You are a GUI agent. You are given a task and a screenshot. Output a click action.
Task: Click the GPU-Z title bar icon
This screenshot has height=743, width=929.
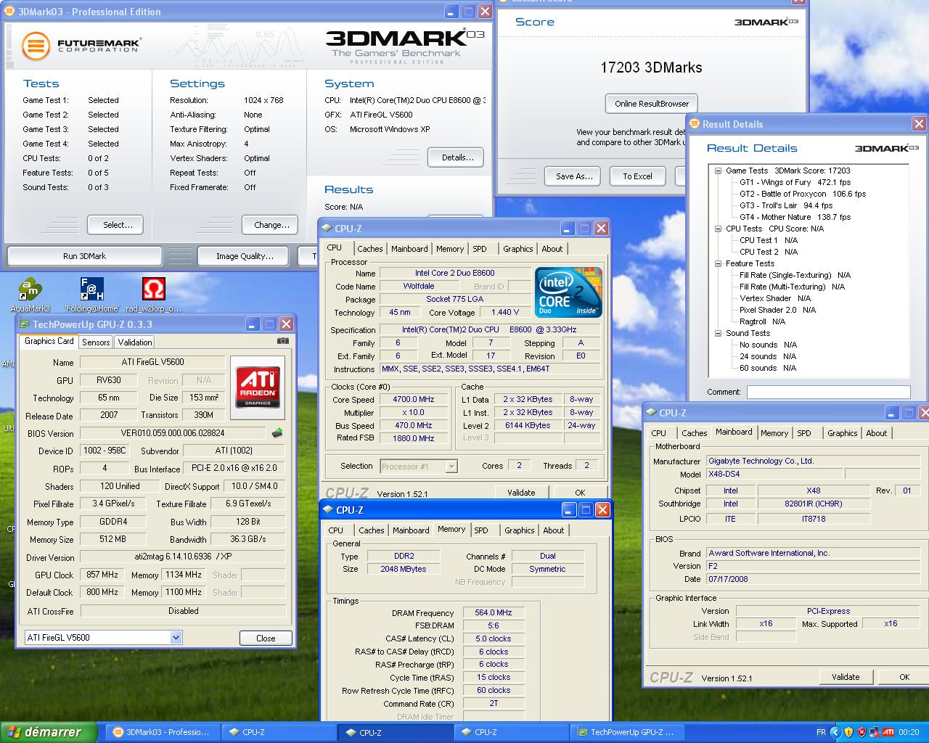[25, 324]
